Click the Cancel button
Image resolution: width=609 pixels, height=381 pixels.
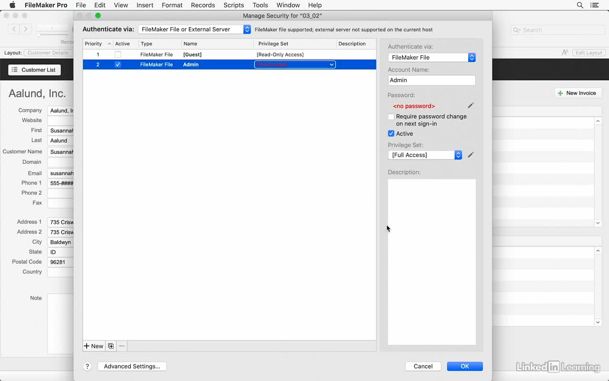423,366
